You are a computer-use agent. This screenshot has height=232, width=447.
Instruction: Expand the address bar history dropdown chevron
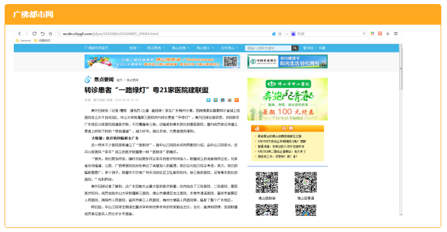(287, 34)
